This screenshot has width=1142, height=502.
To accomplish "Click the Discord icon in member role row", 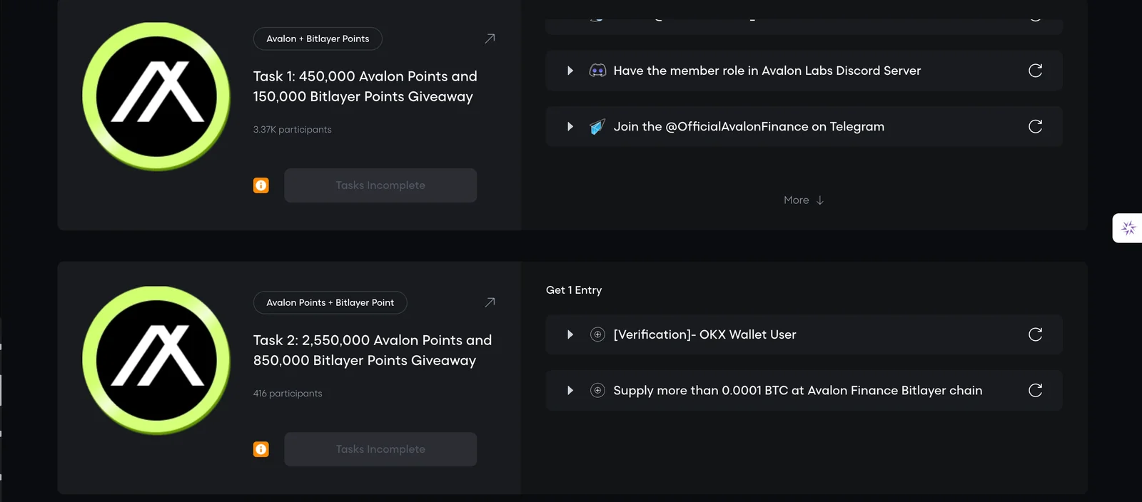I will coord(597,71).
